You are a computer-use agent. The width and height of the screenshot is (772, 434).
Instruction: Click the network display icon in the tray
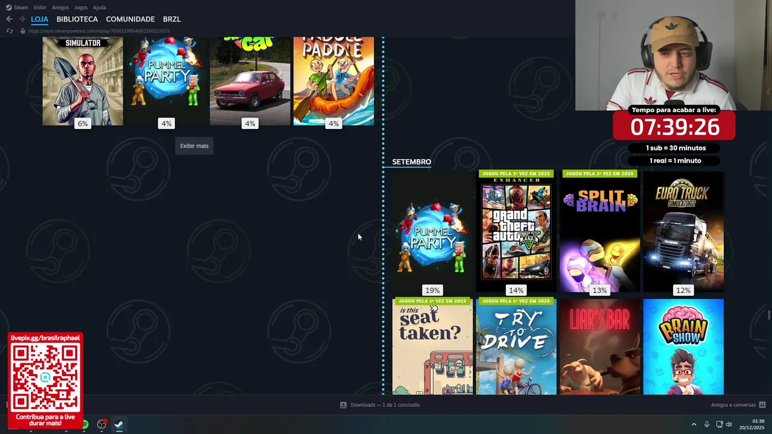719,424
